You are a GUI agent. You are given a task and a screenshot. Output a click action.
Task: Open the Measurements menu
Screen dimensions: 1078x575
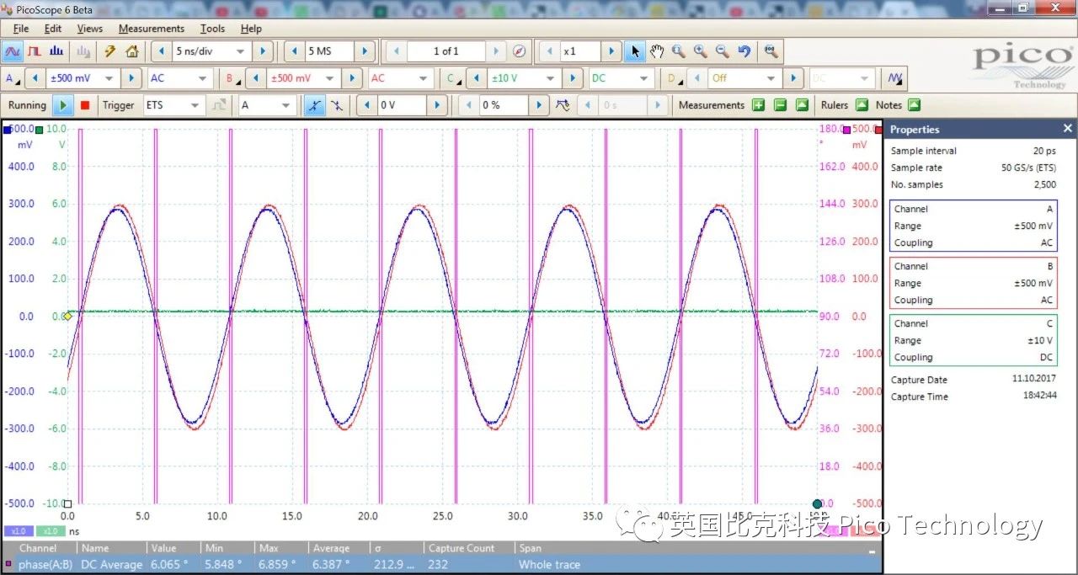click(x=151, y=29)
